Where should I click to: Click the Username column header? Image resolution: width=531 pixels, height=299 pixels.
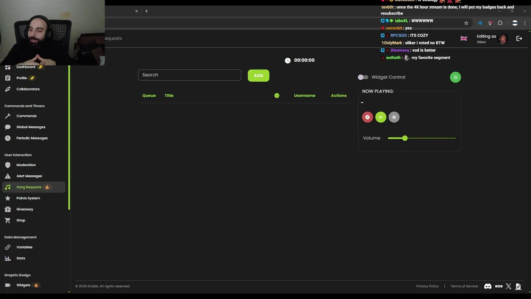pyautogui.click(x=304, y=96)
